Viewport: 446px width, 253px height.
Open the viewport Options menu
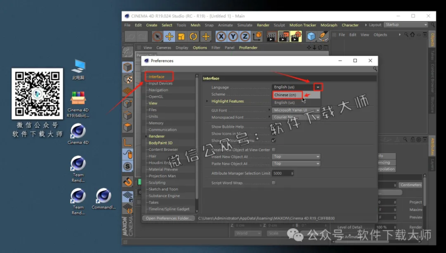[x=199, y=48]
